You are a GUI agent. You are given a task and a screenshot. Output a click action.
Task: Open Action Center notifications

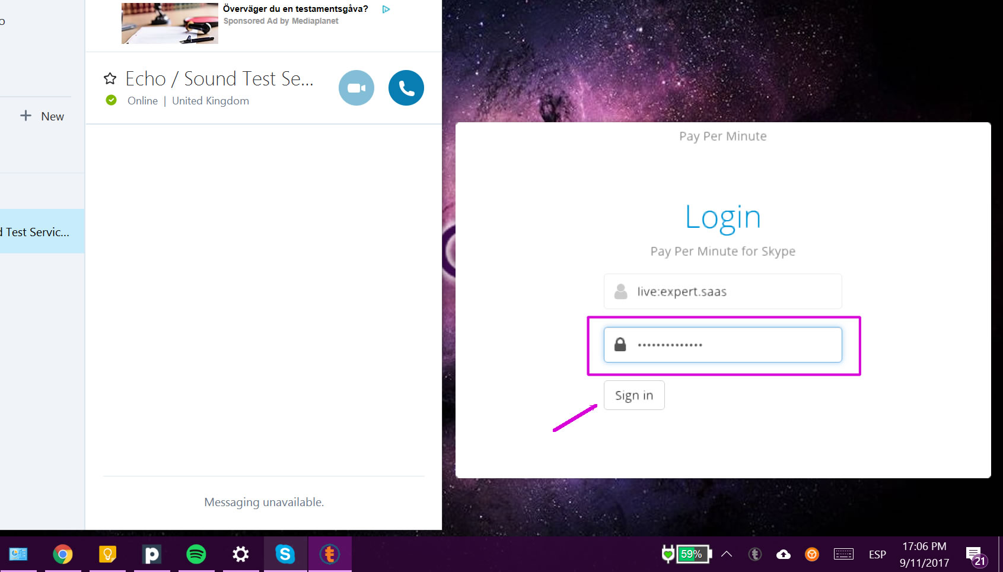[x=975, y=555]
